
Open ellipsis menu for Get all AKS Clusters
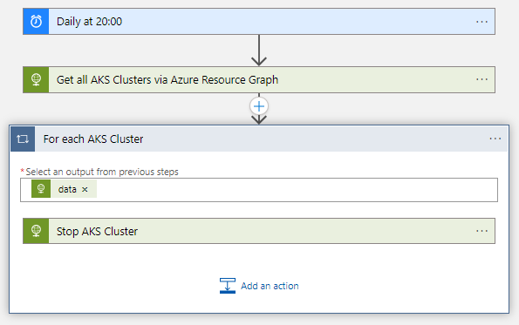481,79
